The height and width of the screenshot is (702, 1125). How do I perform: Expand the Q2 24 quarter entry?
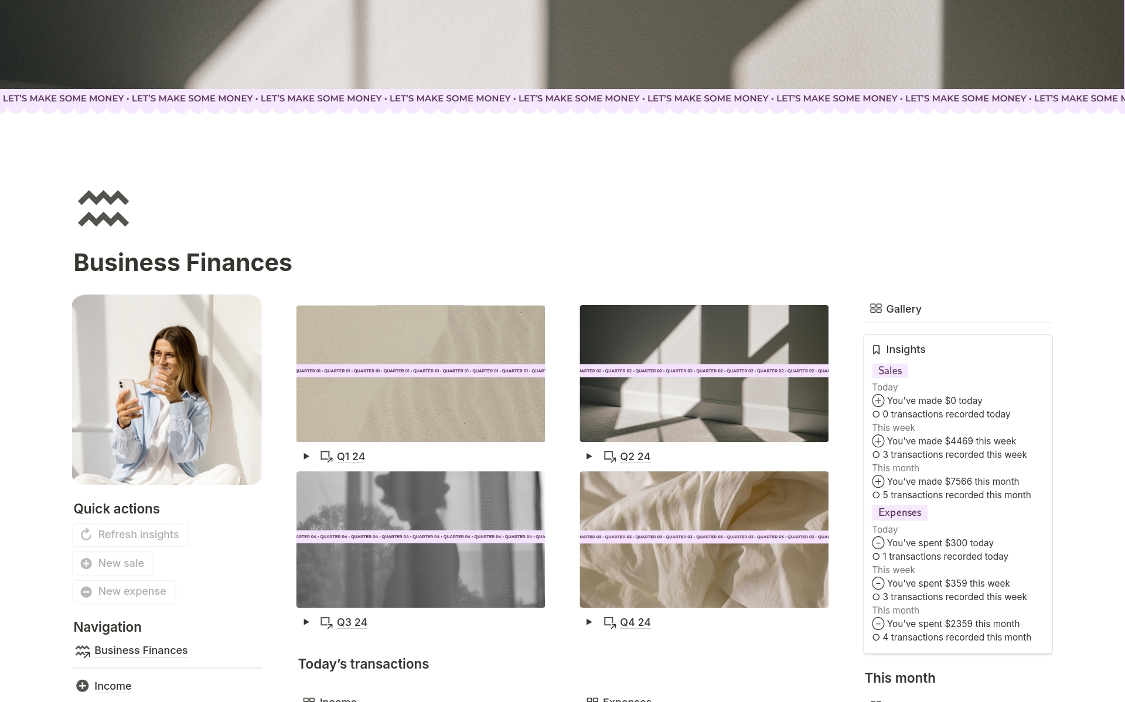(589, 456)
